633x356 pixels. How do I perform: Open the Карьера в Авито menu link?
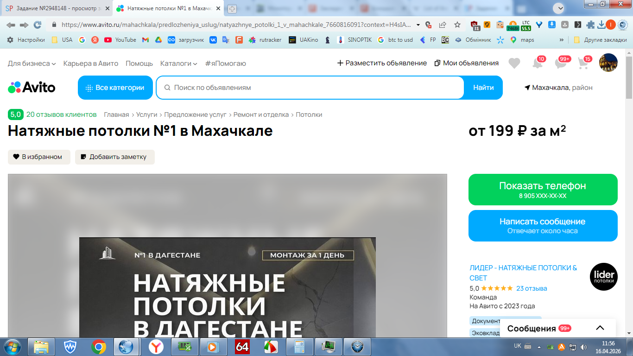coord(91,63)
